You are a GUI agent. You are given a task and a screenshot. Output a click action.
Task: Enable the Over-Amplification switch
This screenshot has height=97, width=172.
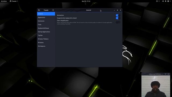[118, 22]
